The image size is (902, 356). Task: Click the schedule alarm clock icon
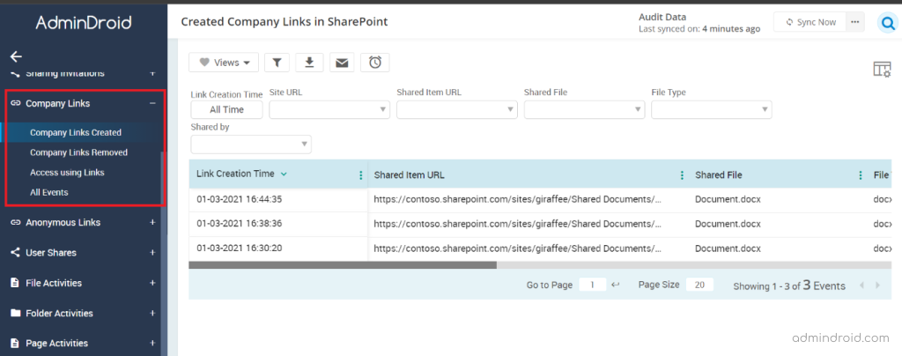pos(375,63)
